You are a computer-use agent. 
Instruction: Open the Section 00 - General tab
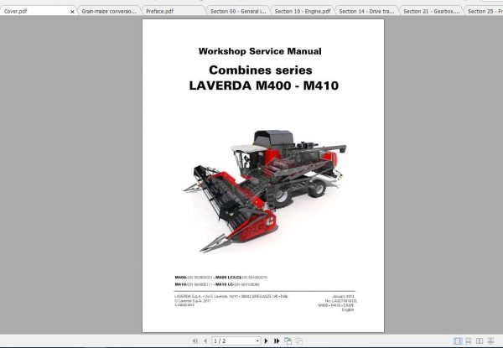click(x=238, y=11)
